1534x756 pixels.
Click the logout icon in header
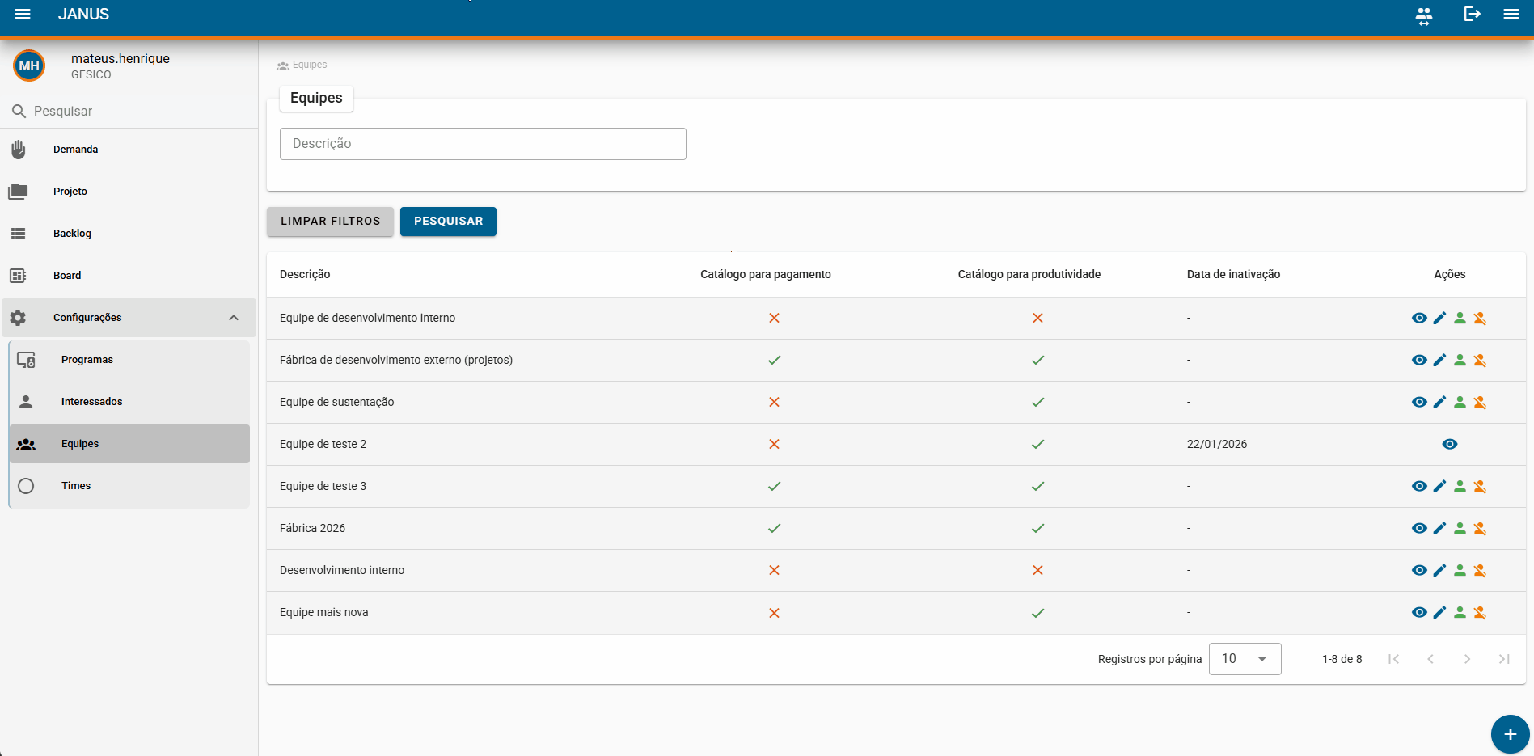pos(1472,14)
